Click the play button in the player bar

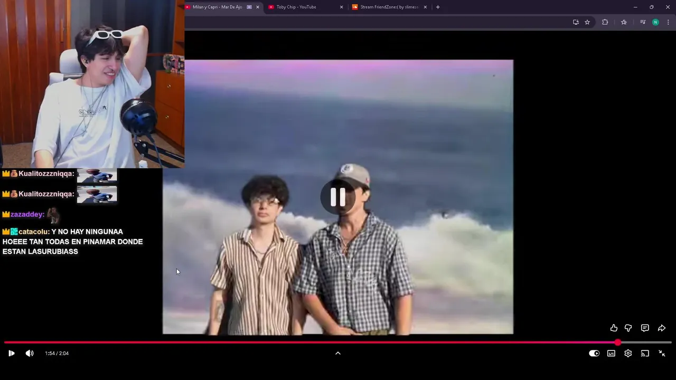[11, 353]
